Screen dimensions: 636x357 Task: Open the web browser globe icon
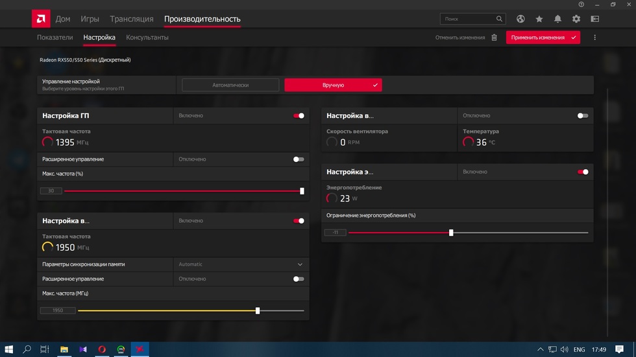click(520, 19)
